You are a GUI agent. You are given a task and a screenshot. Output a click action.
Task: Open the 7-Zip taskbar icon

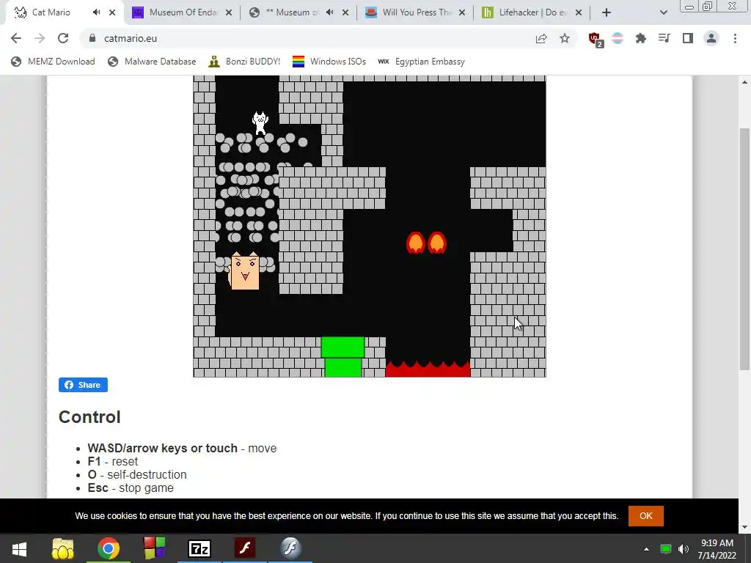click(199, 548)
